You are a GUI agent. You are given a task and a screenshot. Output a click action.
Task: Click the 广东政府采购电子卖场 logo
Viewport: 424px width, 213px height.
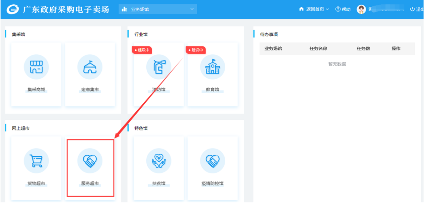[x=13, y=9]
